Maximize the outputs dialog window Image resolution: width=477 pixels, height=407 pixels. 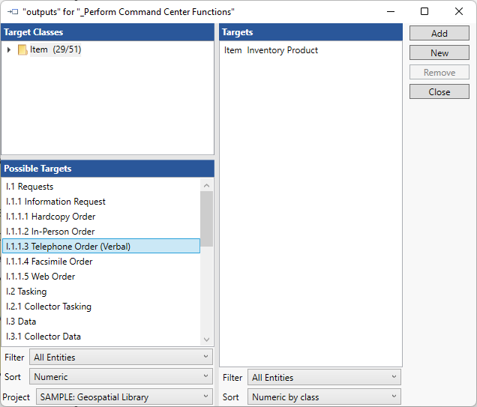tap(424, 11)
